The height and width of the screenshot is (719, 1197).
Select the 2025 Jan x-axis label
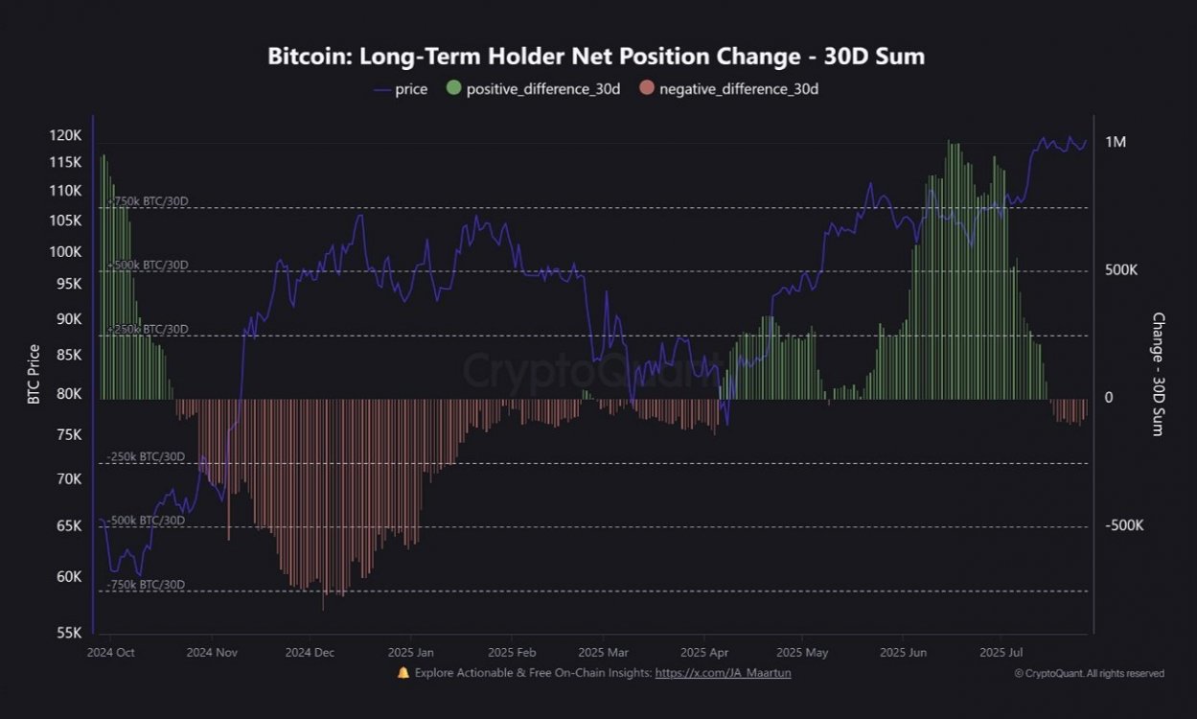tap(411, 652)
